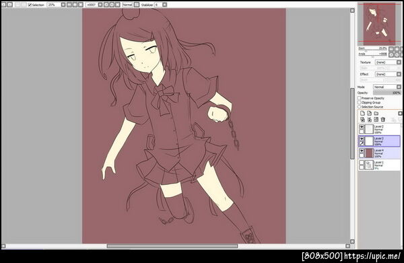Enable Clipping Group checkbox

click(359, 102)
